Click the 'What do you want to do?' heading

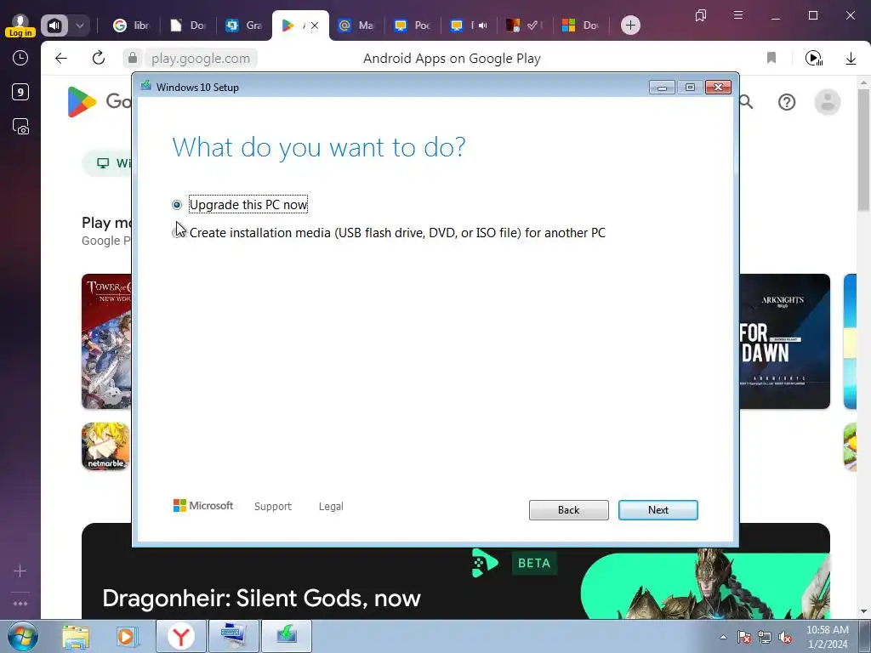point(319,147)
